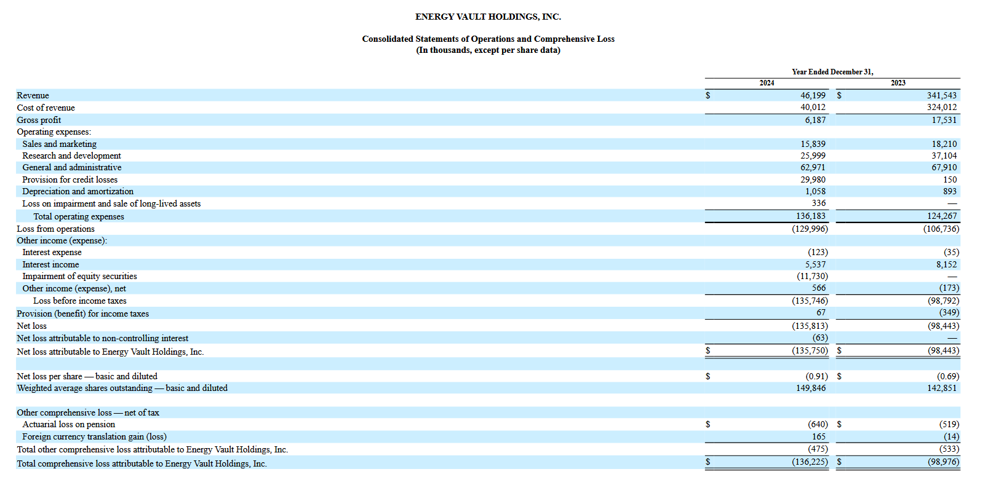
Task: Click the Loss from operations label
Action: click(x=55, y=229)
